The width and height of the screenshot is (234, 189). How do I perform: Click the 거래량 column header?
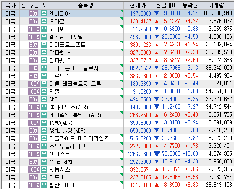[x=216, y=6]
